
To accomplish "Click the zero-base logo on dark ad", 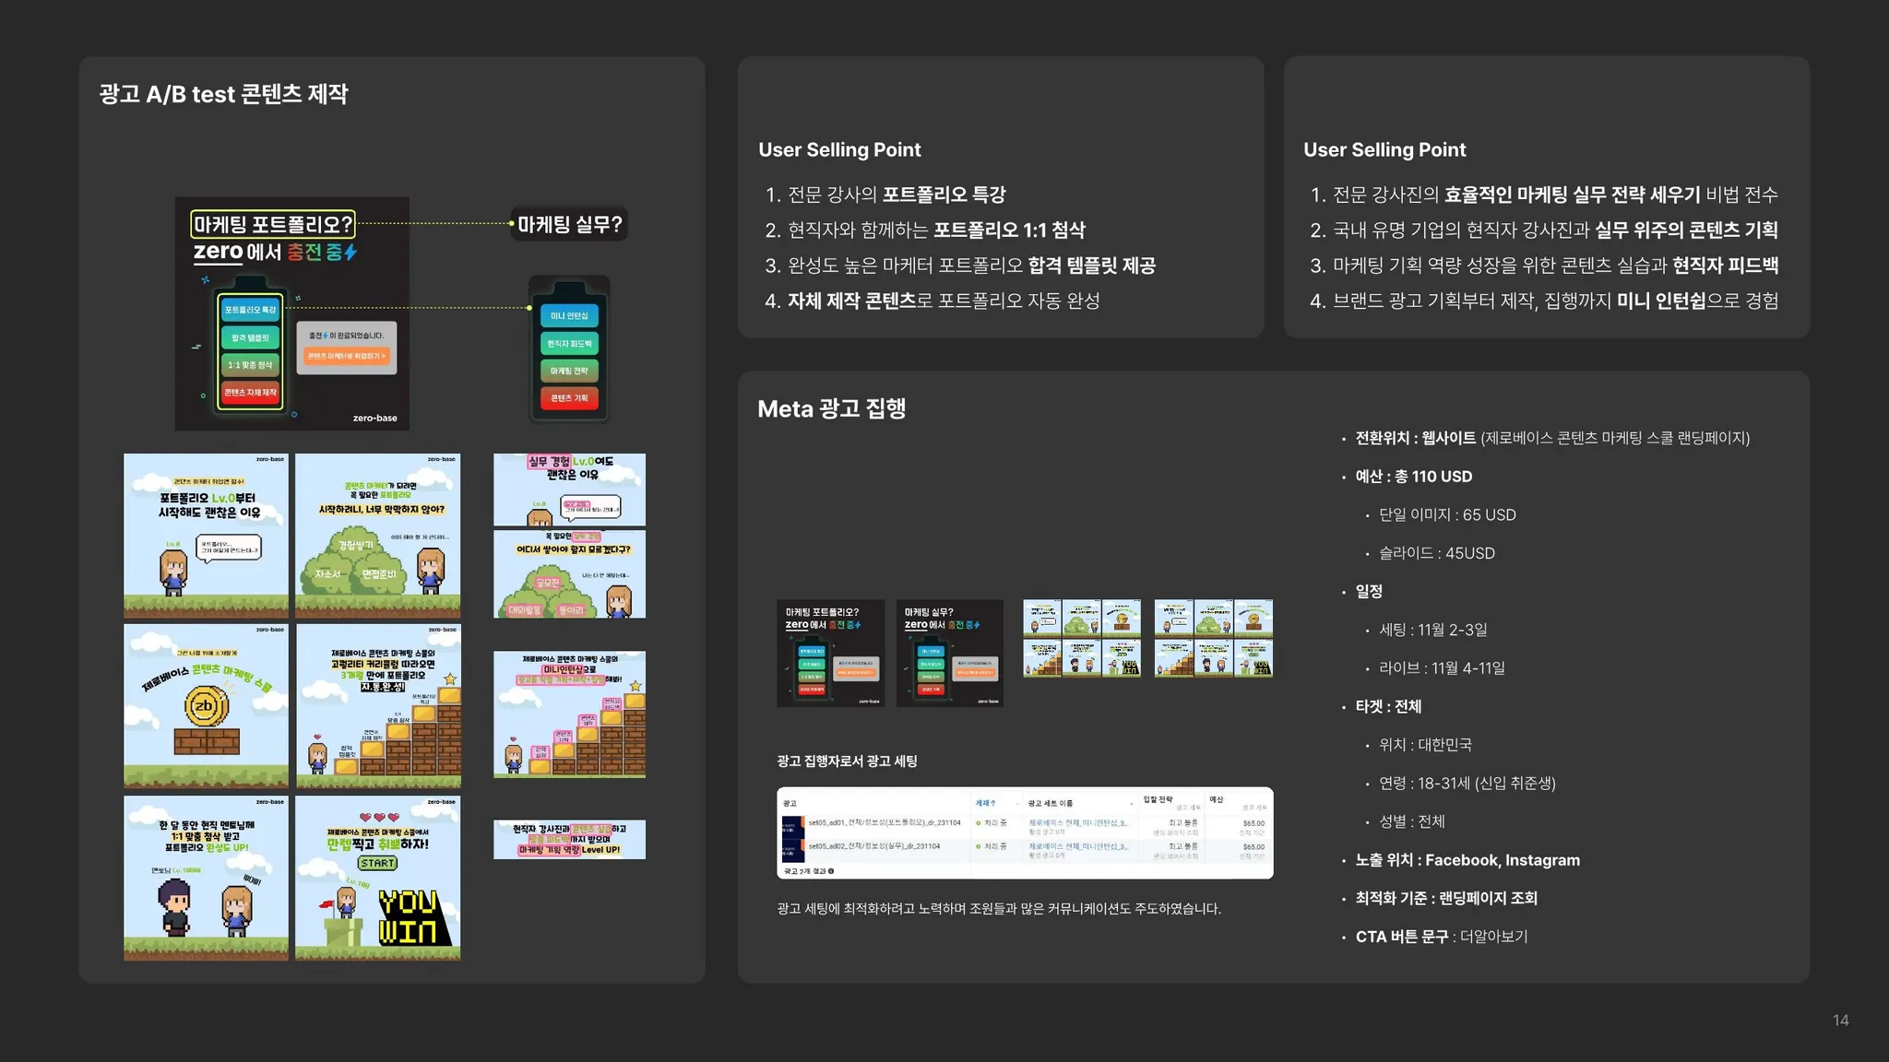I will 374,418.
